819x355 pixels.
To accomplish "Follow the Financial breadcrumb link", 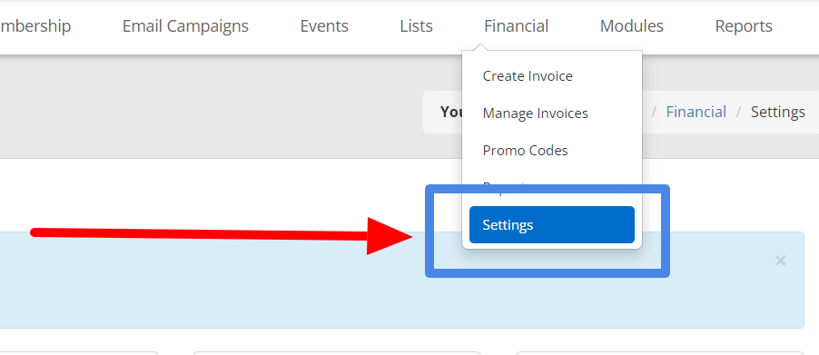I will (696, 112).
